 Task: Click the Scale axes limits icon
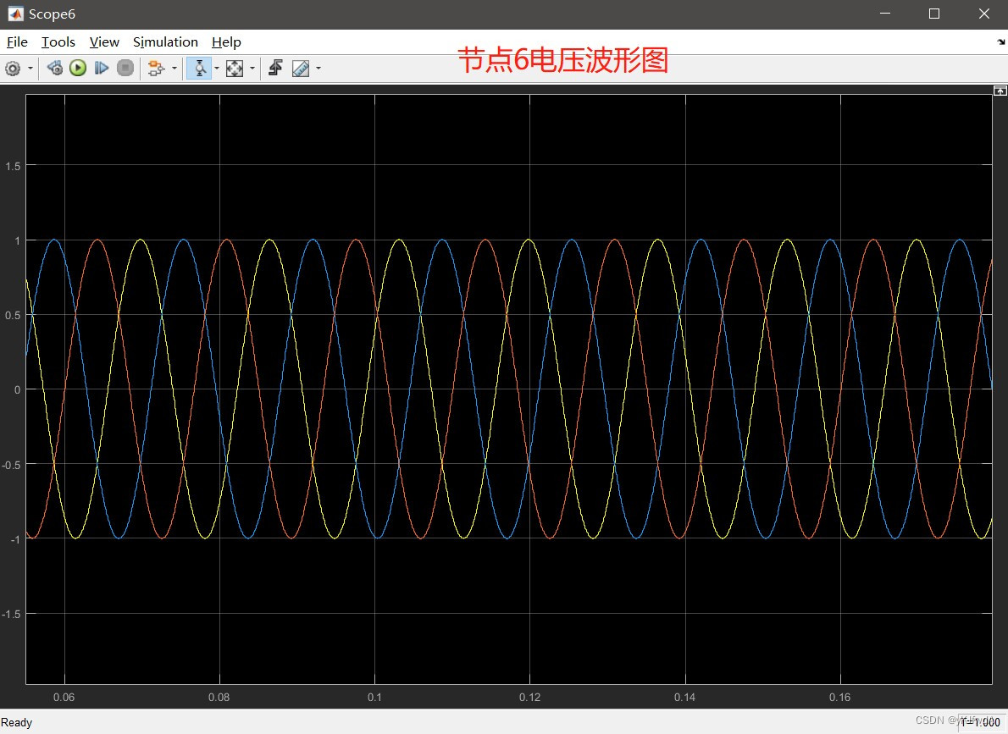point(235,68)
